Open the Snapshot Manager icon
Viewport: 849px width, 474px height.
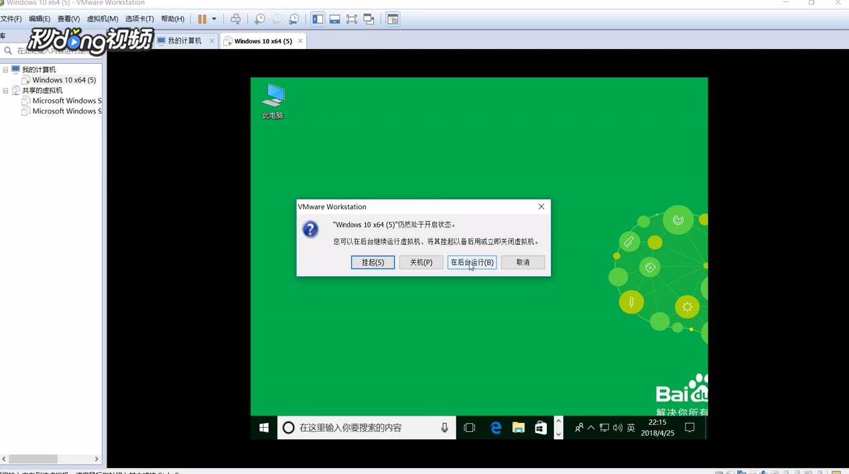[294, 19]
